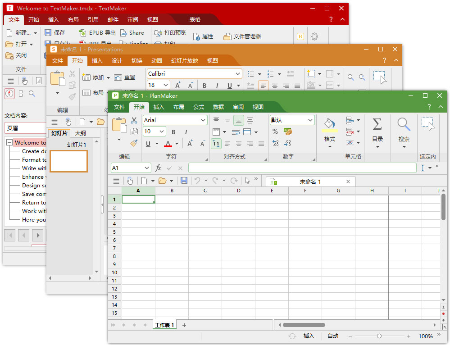Apply the percent number format in PlanMaker
The height and width of the screenshot is (345, 450).
point(275,132)
